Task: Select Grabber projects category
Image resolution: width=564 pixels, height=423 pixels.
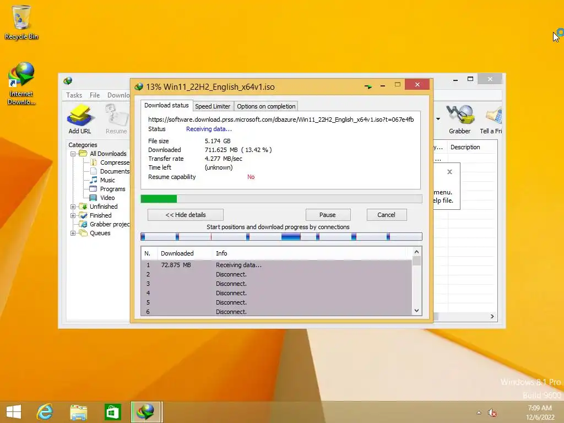Action: coord(110,224)
